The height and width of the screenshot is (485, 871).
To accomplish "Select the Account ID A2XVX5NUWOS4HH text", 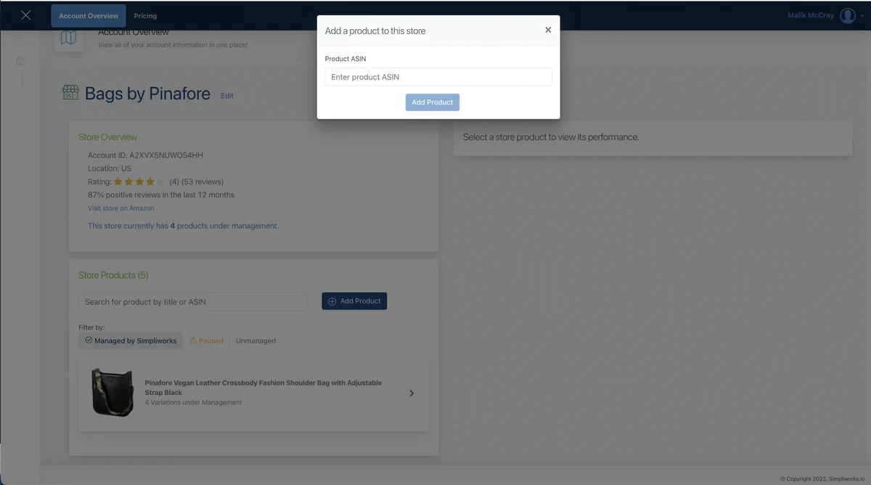I will (x=145, y=155).
